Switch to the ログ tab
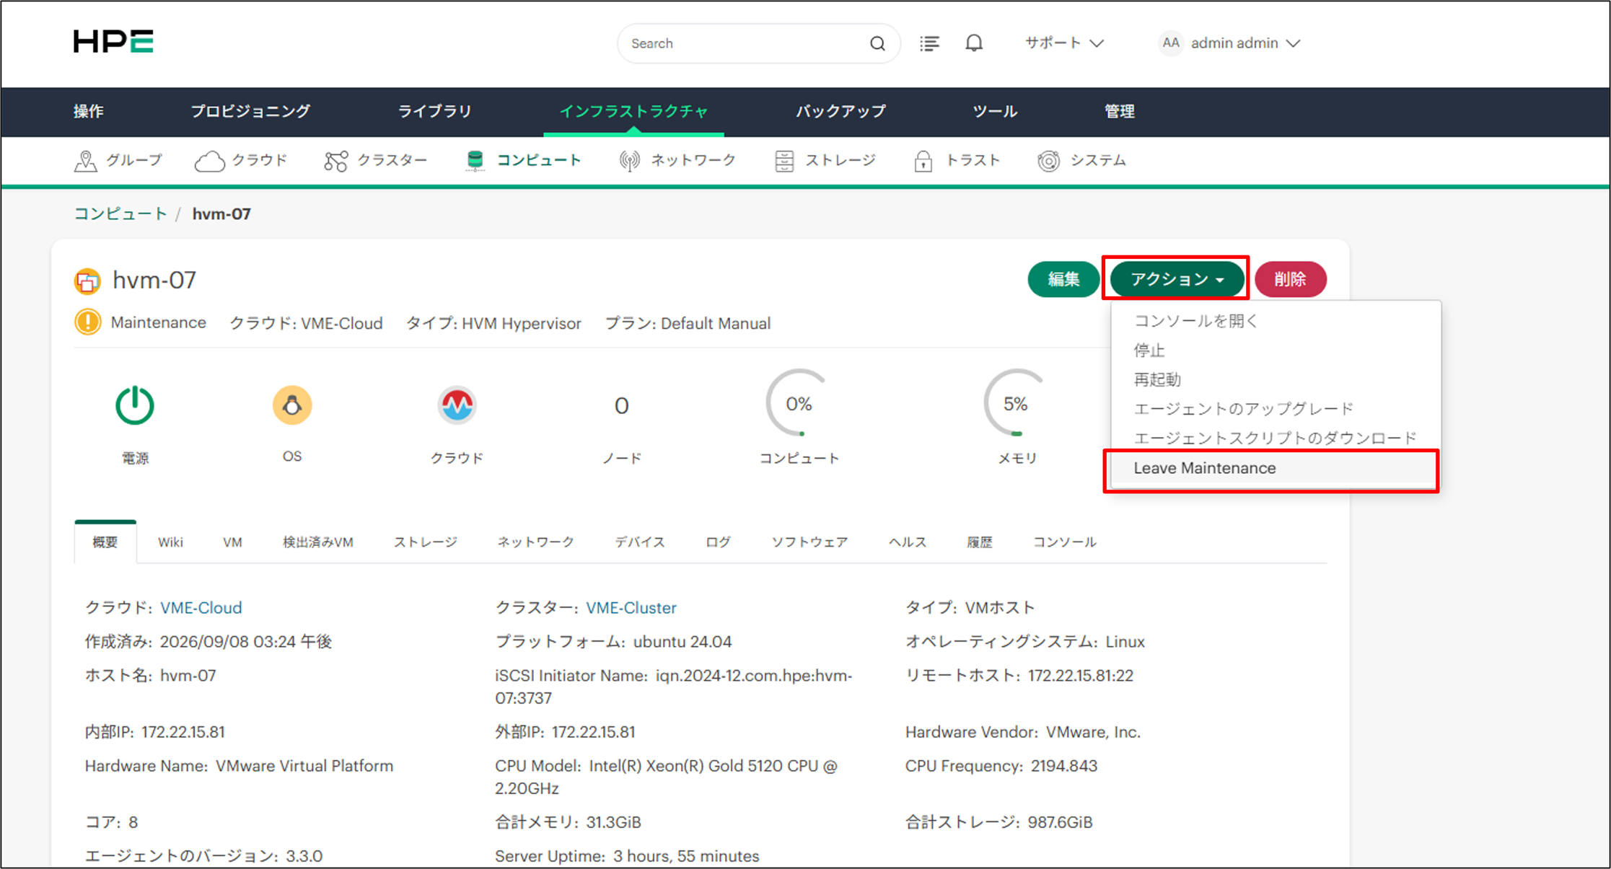The width and height of the screenshot is (1611, 869). click(718, 542)
